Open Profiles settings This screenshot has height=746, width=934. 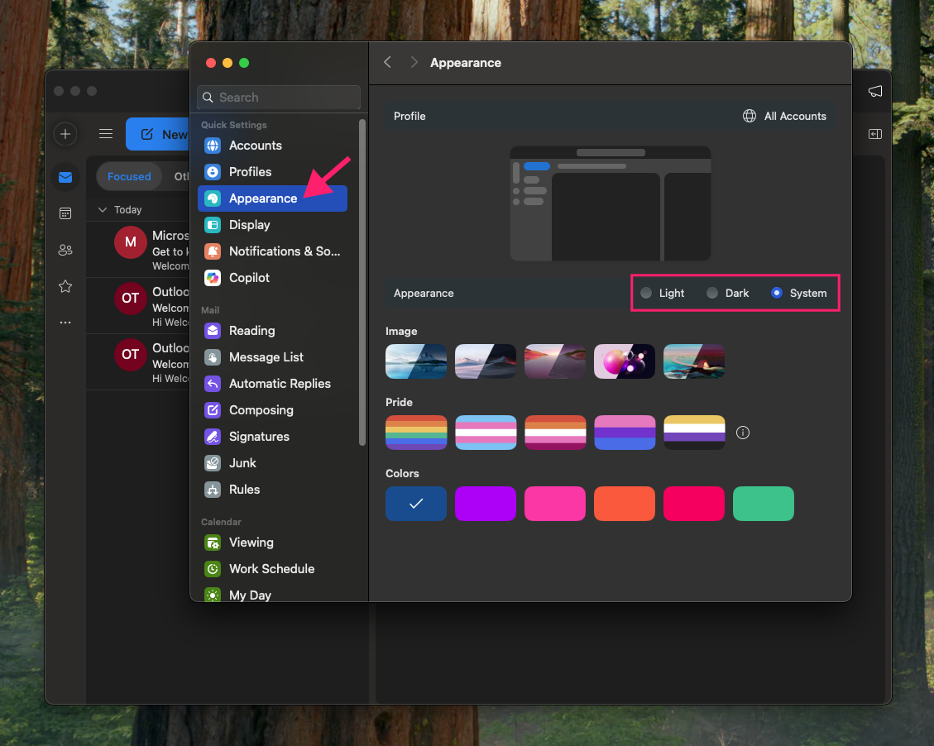point(272,172)
